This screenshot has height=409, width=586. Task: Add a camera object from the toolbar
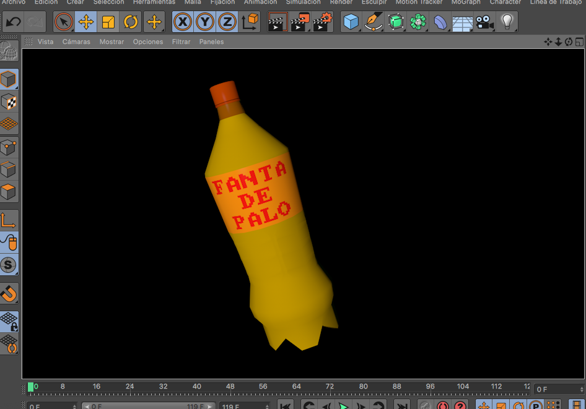tap(484, 23)
